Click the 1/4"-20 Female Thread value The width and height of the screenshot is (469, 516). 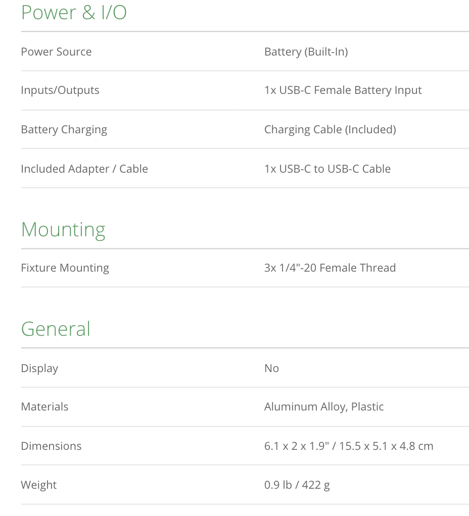coord(330,268)
